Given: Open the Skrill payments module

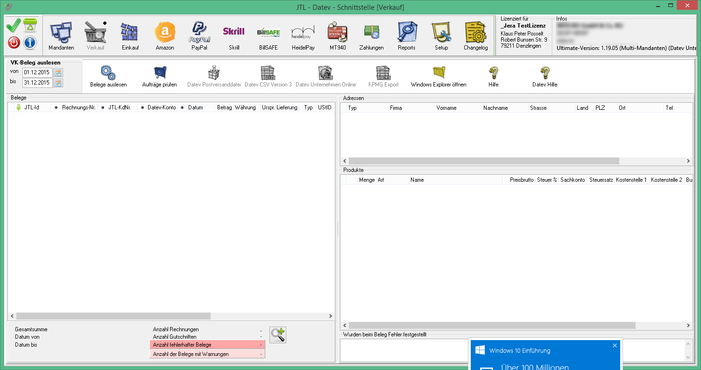Looking at the screenshot, I should pos(234,36).
